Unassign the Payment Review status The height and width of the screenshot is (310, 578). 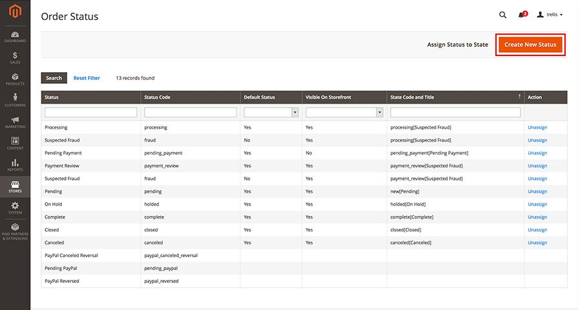537,166
